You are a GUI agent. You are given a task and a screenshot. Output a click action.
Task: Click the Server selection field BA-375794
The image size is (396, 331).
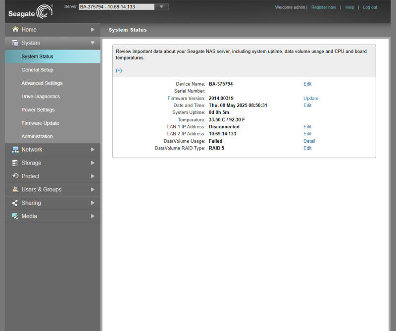click(117, 7)
